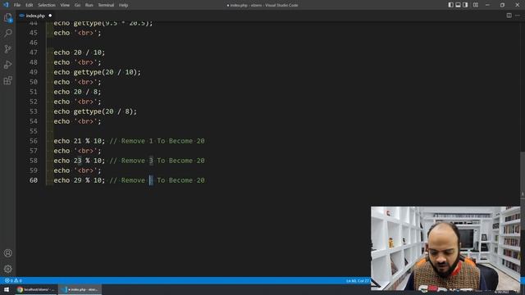Image resolution: width=525 pixels, height=295 pixels.
Task: Click the '<br>' string on line 45
Action: (x=85, y=33)
